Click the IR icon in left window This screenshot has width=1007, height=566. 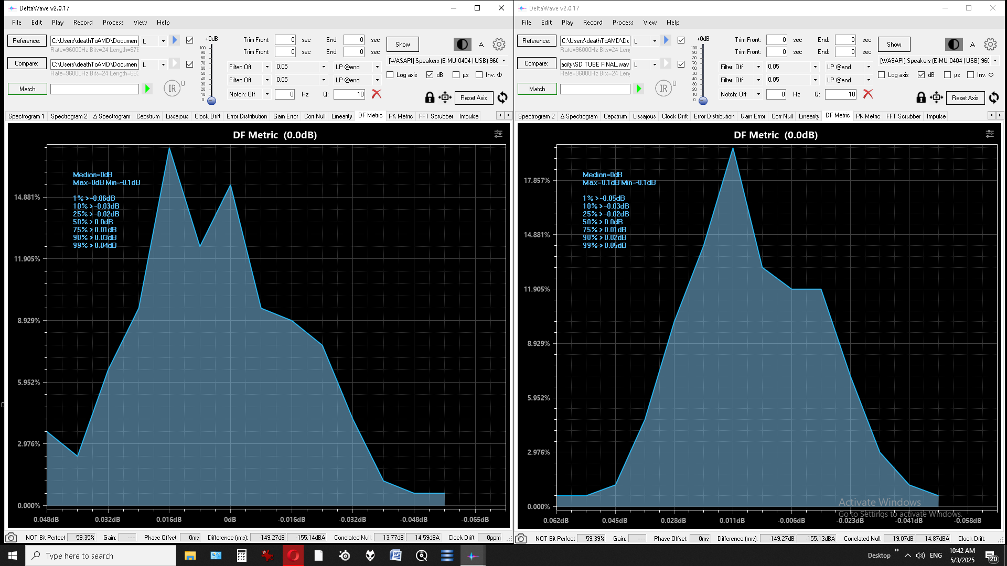coord(172,89)
